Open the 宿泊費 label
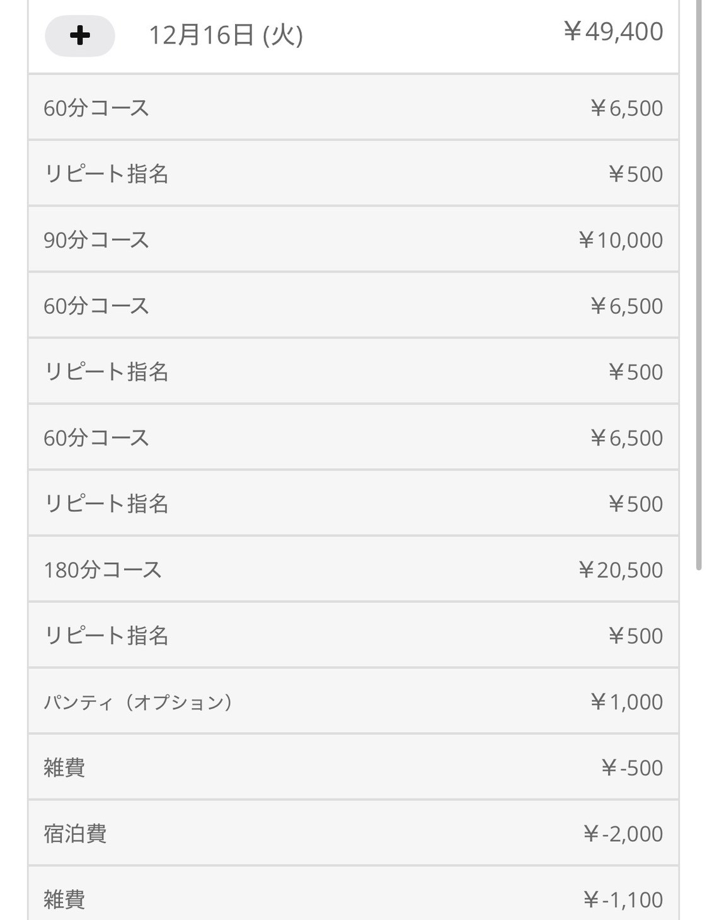 tap(75, 834)
